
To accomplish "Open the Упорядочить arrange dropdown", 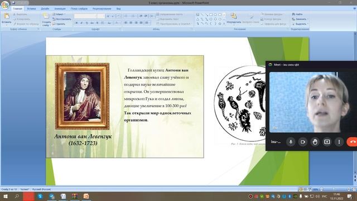I will [234, 19].
